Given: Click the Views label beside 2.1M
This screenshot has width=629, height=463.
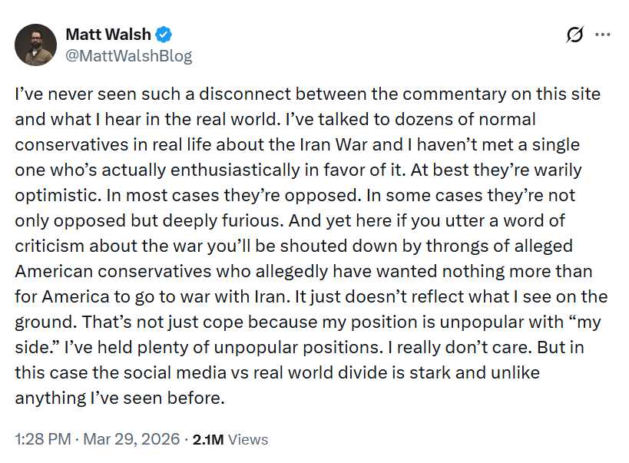Looking at the screenshot, I should [249, 439].
